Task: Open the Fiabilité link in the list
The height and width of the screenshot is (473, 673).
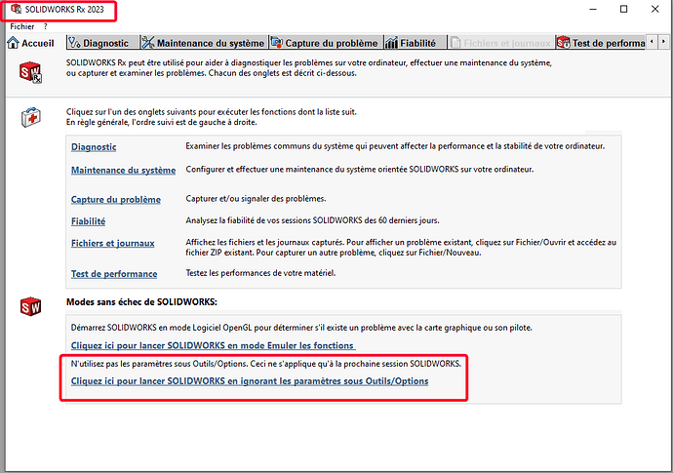Action: (x=89, y=221)
